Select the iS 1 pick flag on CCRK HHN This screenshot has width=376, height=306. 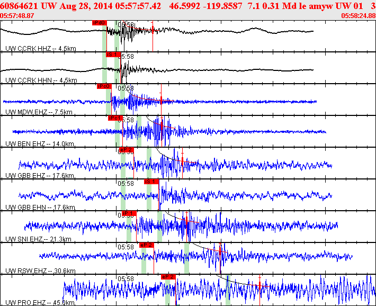click(113, 55)
